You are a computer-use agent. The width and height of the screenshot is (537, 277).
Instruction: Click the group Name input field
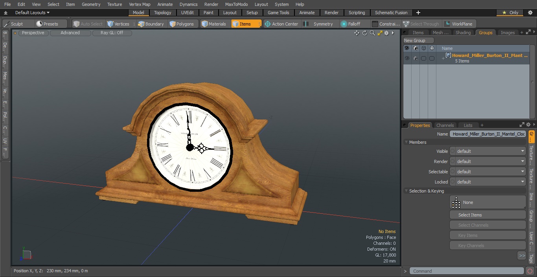click(x=487, y=134)
